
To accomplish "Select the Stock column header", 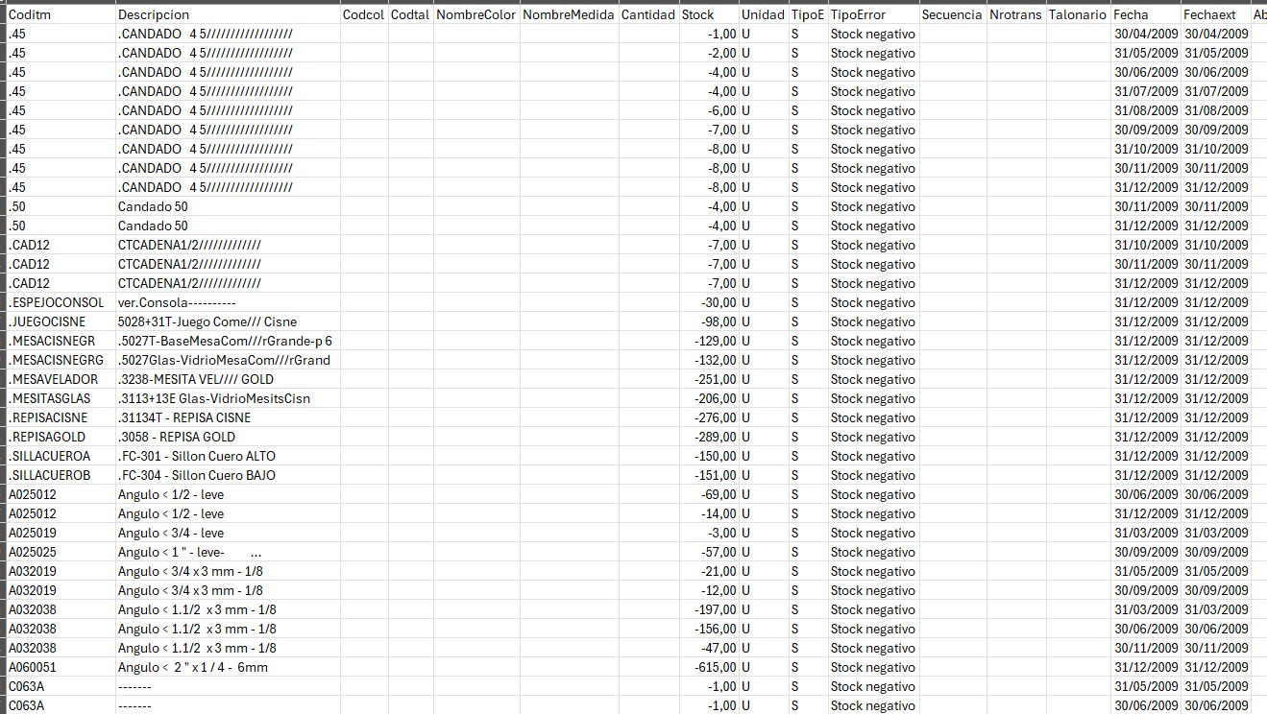I will (708, 14).
